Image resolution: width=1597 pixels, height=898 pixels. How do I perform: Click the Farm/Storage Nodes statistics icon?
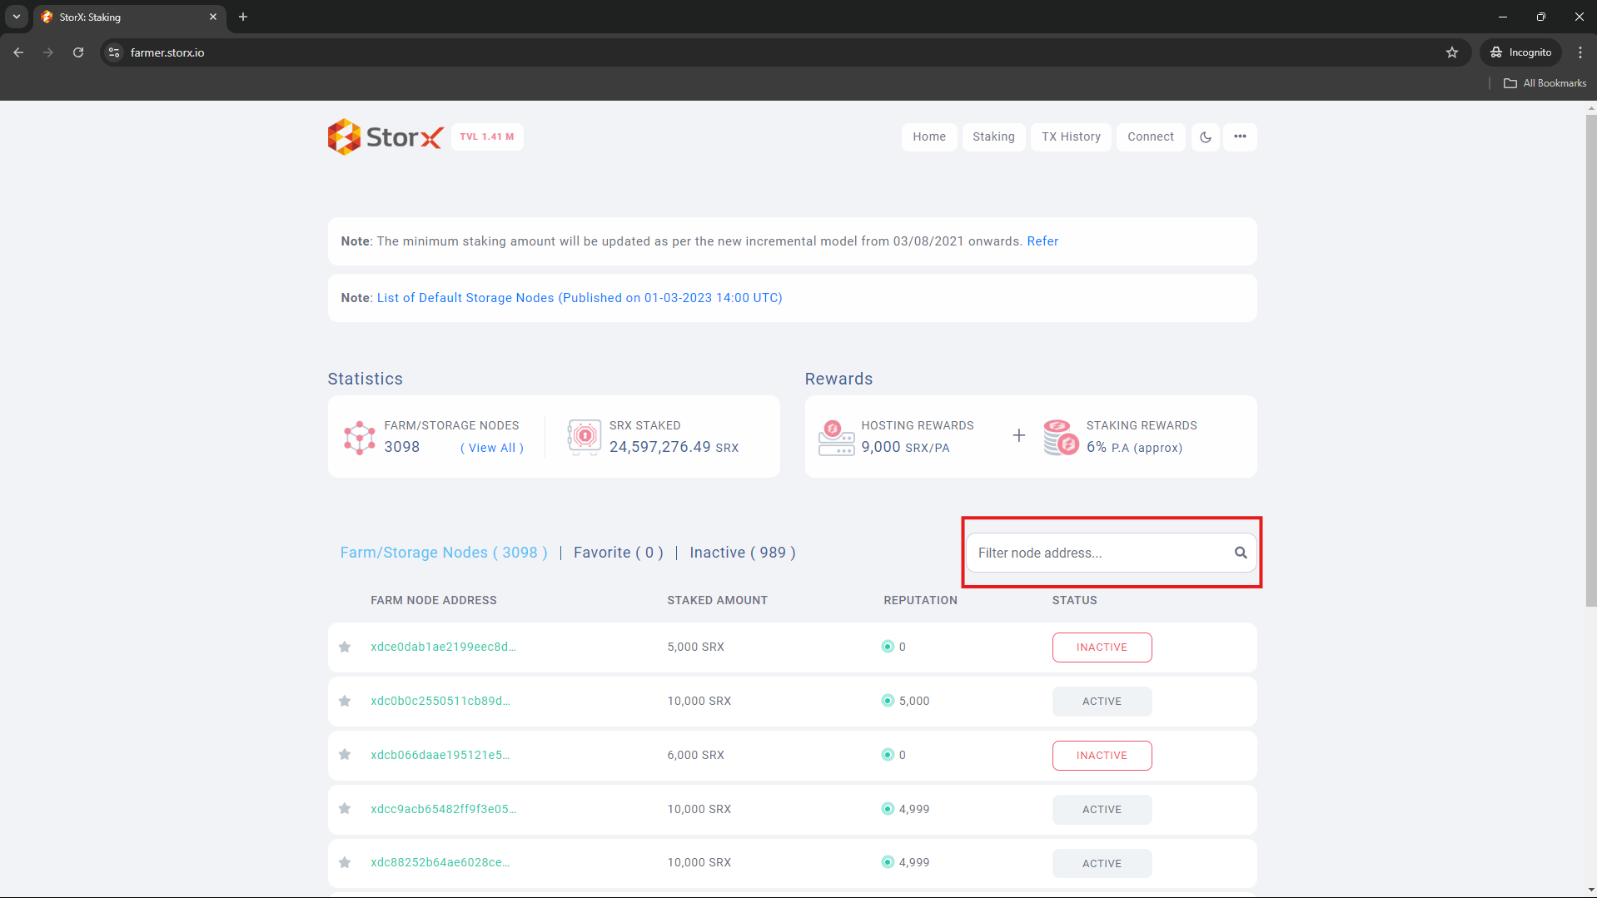coord(358,436)
